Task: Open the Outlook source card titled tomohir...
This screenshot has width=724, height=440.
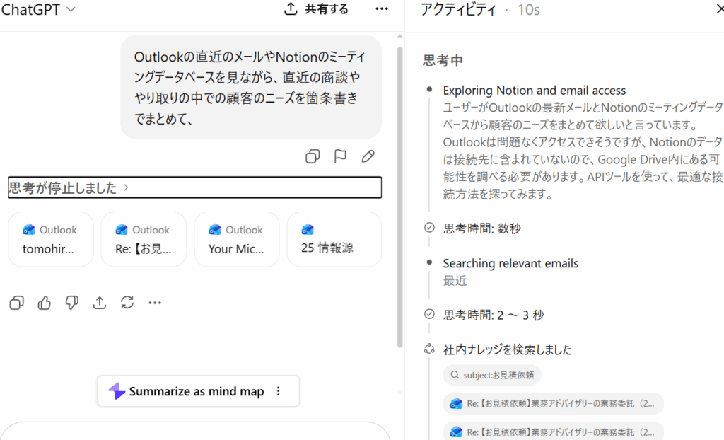Action: pos(50,238)
